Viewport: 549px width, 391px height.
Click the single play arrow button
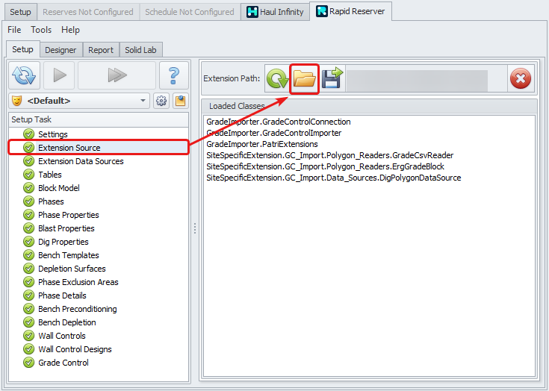point(59,75)
